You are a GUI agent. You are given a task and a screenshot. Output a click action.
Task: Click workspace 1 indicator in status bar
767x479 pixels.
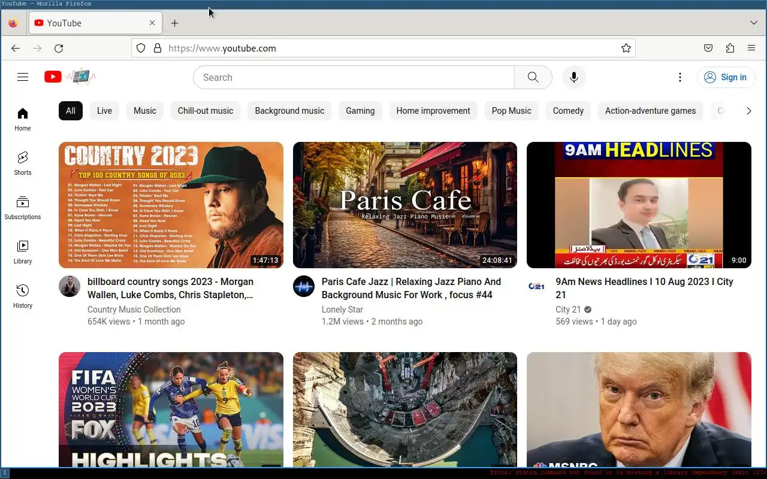[5, 473]
